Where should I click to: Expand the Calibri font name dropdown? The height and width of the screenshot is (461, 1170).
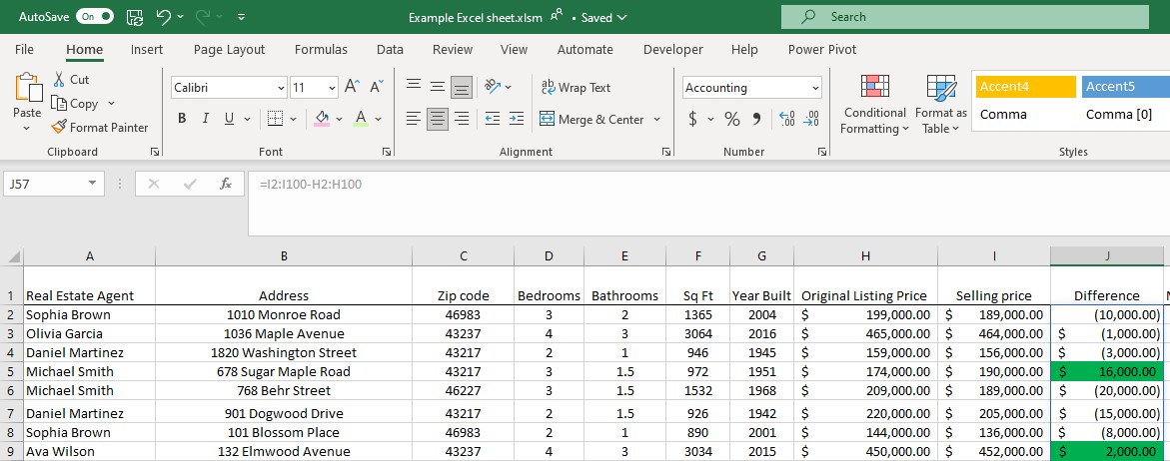tap(280, 88)
